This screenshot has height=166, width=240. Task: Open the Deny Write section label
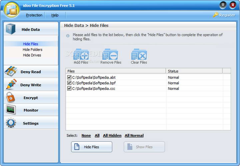pos(31,85)
